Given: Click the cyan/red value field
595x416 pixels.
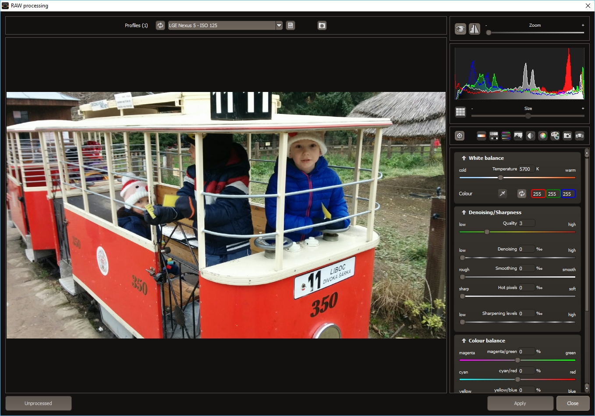Looking at the screenshot, I should [527, 371].
